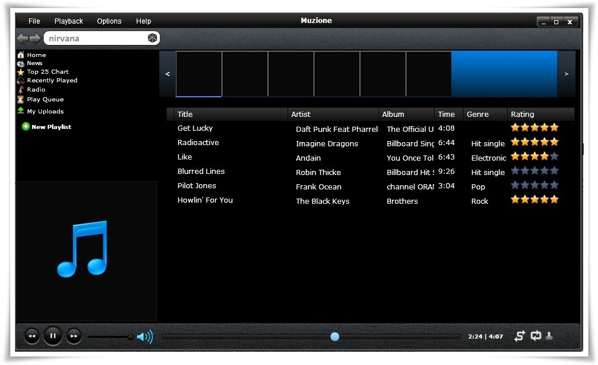Viewport: 598px width, 365px height.
Task: Open the Options menu
Action: (x=109, y=21)
